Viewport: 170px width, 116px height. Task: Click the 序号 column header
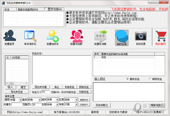97,54
